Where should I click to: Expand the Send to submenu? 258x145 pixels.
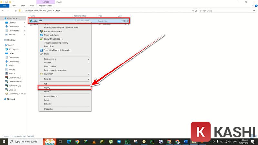point(65,79)
